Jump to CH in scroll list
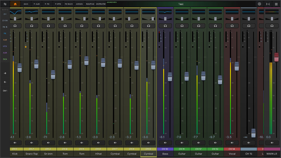Image resolution: width=281 pixels, height=158 pixels. tap(5, 14)
